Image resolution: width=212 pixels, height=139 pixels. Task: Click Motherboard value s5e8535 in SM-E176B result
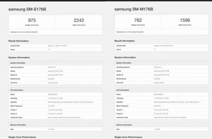pyautogui.click(x=51, y=79)
